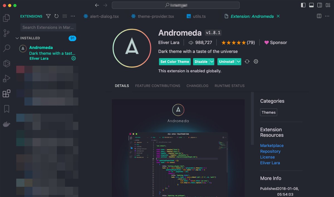Focus the Search Extensions in Marketplace field
Viewport: 334px width, 197px height.
(x=48, y=27)
